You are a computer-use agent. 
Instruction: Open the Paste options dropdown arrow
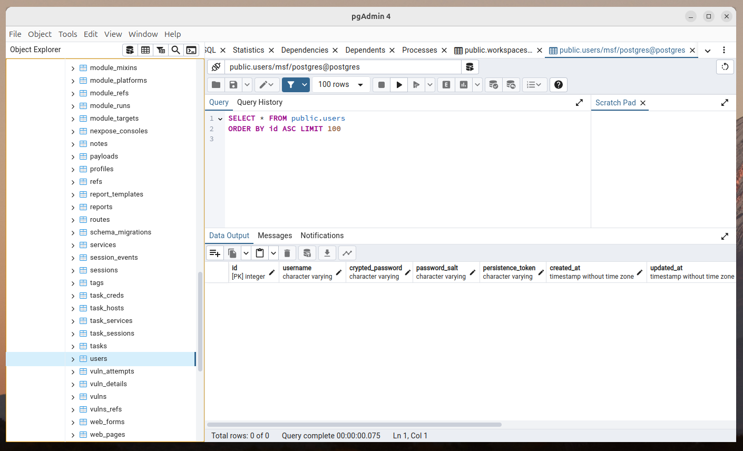(273, 253)
